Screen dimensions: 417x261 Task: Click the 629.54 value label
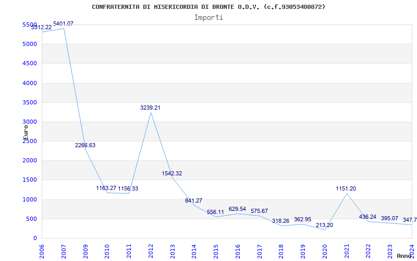(237, 209)
